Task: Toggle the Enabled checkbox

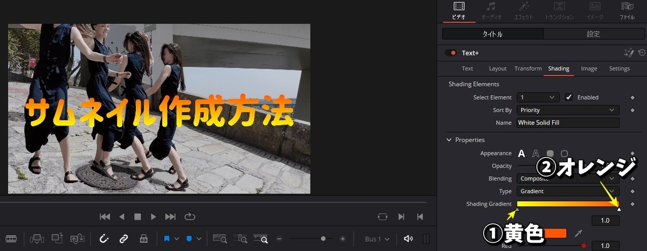Action: (x=569, y=97)
